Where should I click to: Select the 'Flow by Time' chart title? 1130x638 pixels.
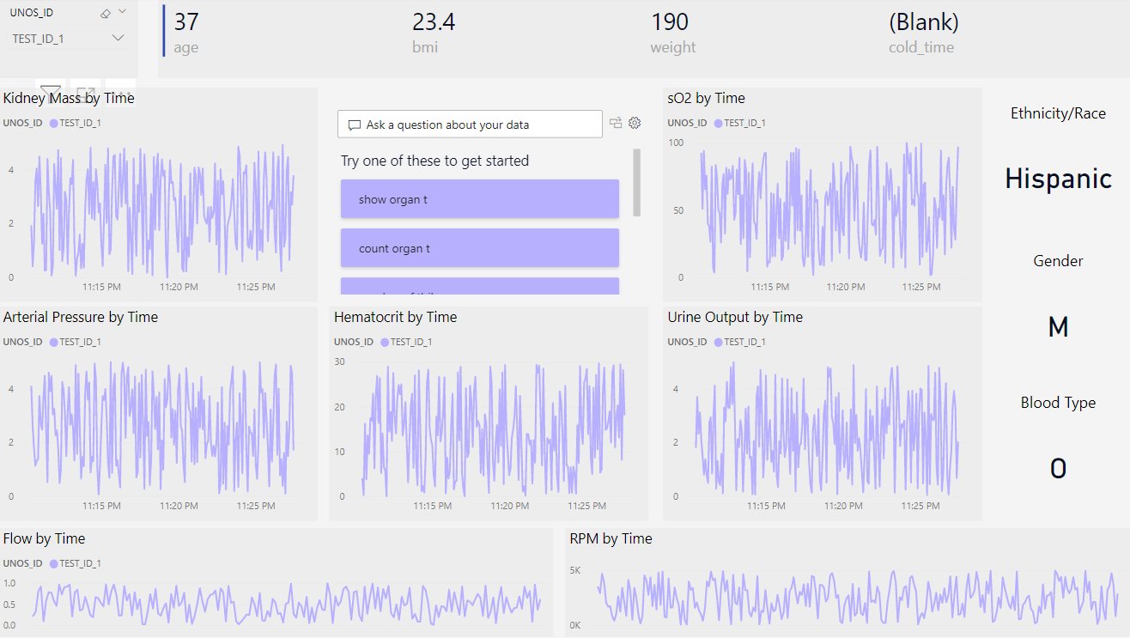point(44,538)
